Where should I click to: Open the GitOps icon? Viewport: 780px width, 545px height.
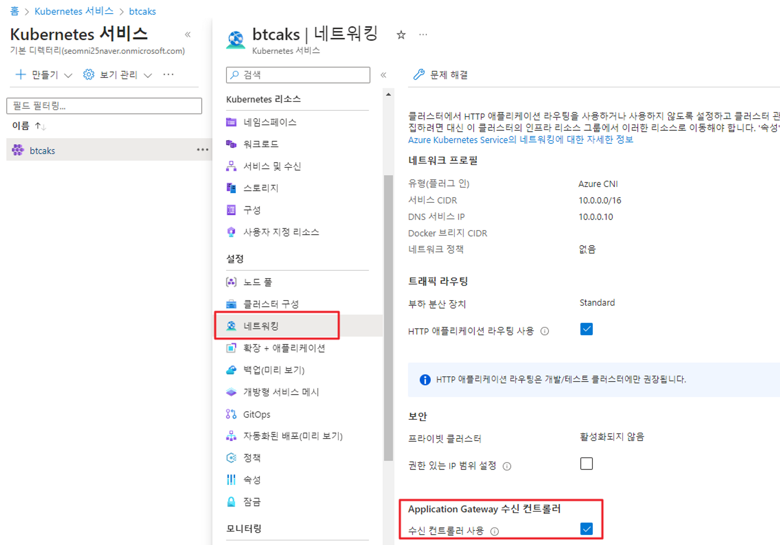pyautogui.click(x=231, y=414)
